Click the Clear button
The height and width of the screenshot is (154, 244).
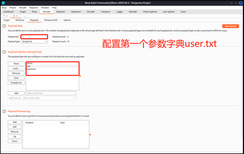click(x=16, y=78)
